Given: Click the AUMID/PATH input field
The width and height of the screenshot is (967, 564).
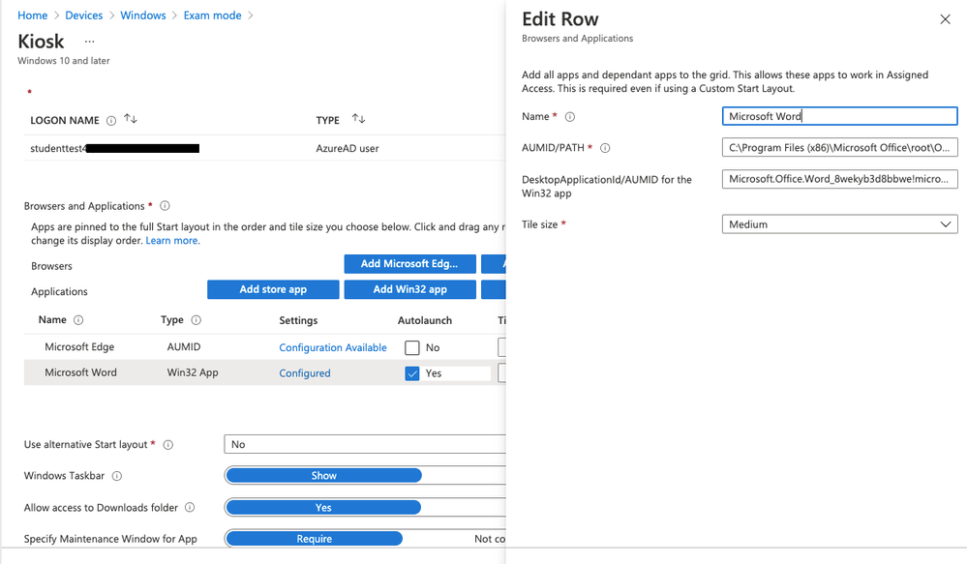Looking at the screenshot, I should click(839, 147).
